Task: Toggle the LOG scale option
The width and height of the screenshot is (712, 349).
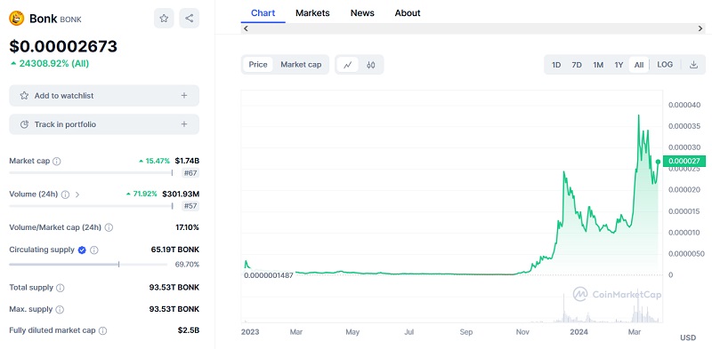Action: tap(665, 65)
